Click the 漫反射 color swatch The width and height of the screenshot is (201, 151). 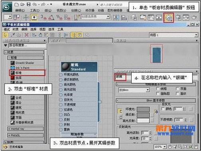143,115
